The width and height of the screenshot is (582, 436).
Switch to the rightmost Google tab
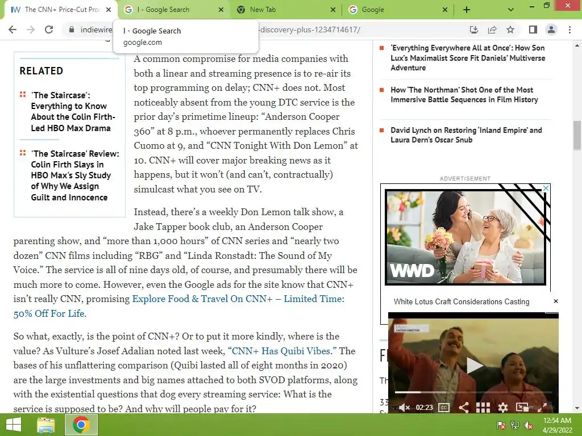click(397, 10)
